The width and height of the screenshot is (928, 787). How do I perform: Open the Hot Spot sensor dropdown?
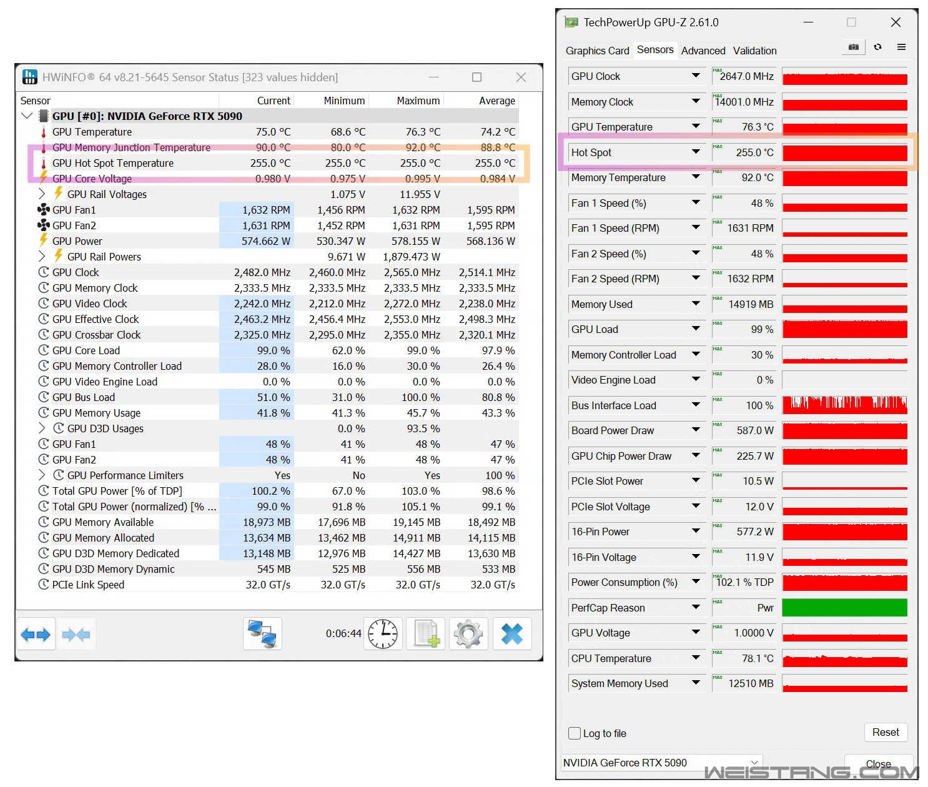tap(696, 152)
